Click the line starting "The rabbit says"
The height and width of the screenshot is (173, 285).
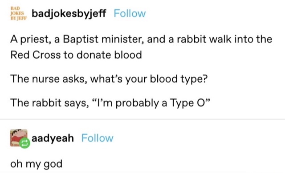[110, 103]
